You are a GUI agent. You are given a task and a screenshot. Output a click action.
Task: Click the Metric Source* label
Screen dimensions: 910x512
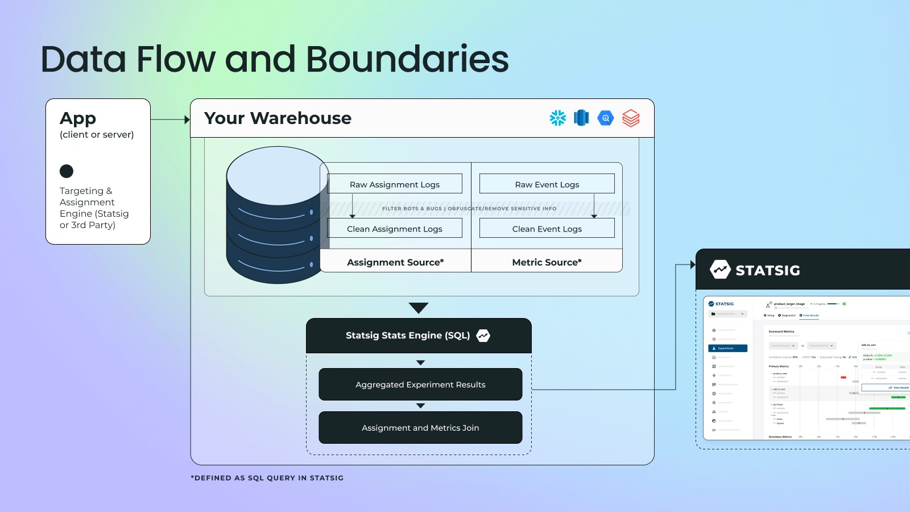pyautogui.click(x=547, y=262)
